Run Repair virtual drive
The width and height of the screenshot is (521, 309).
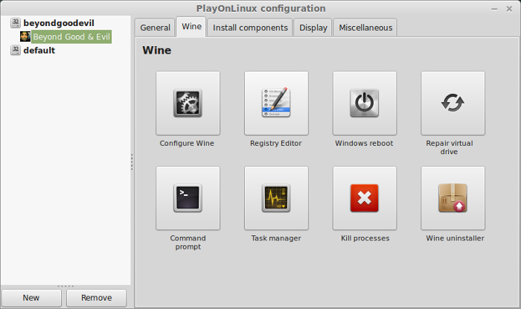[x=453, y=103]
